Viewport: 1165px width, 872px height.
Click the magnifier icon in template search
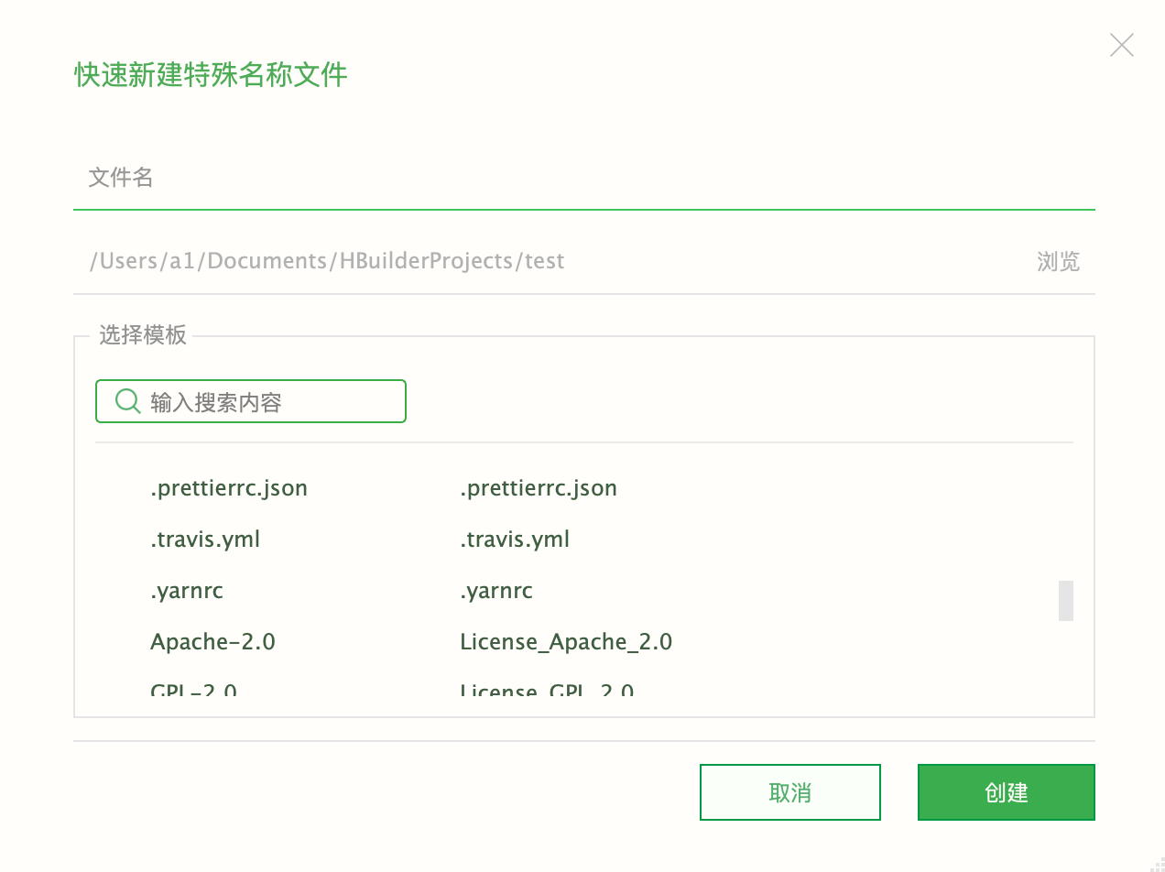pos(127,401)
